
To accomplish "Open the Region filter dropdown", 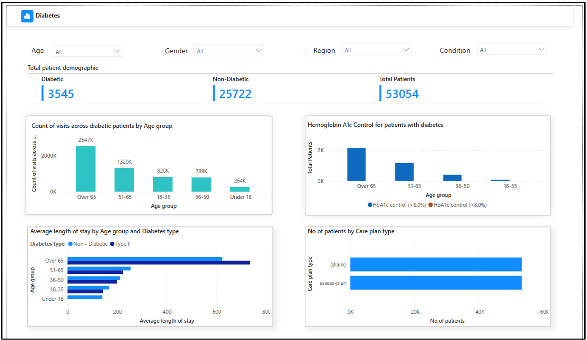I will click(376, 50).
